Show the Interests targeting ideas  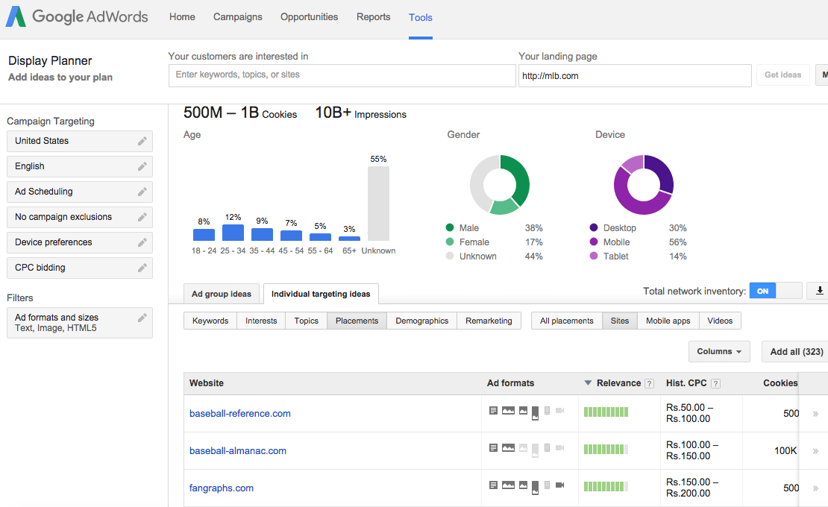[261, 321]
